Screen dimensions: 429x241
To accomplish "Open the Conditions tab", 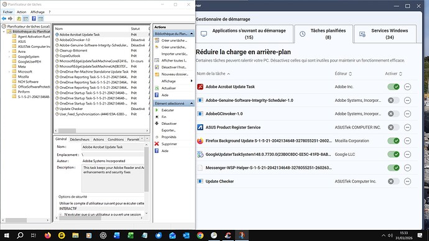I will [x=116, y=139].
